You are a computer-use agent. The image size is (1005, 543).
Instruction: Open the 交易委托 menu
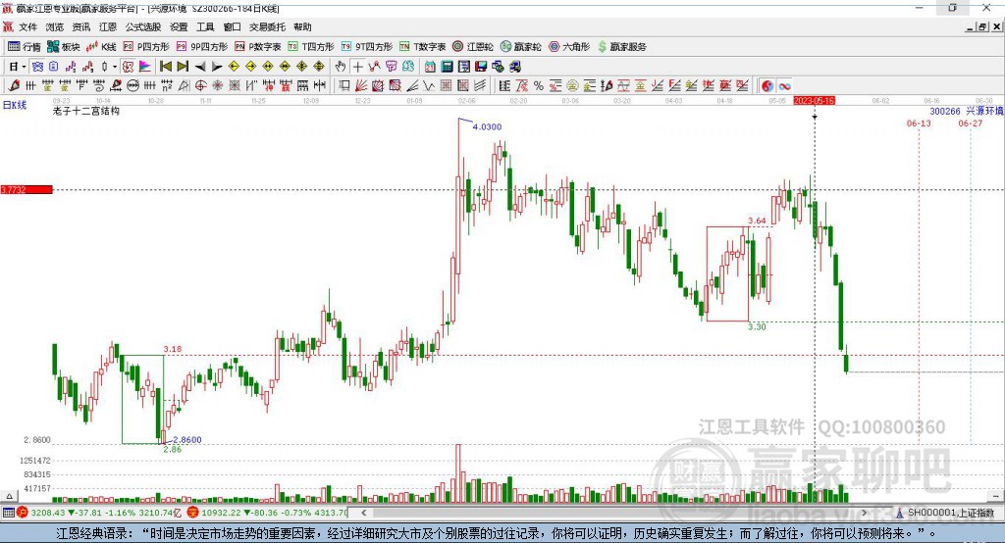[267, 26]
